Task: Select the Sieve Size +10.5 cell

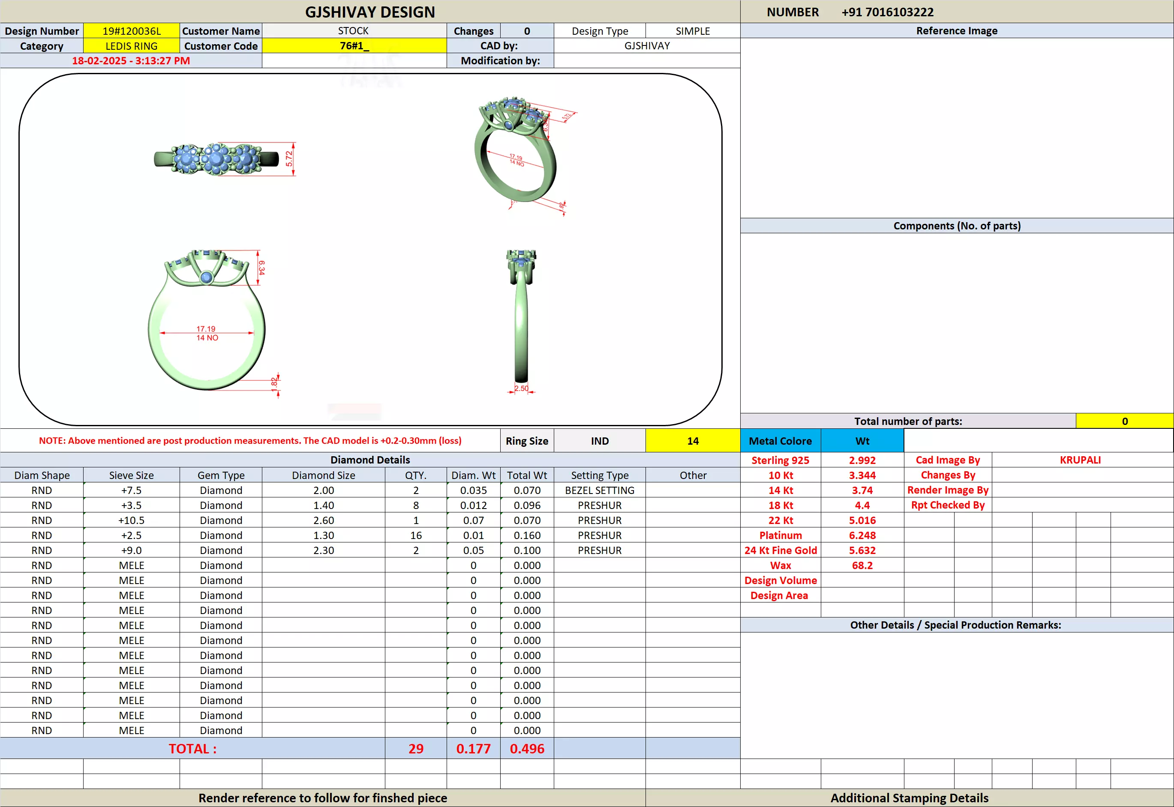Action: click(132, 520)
